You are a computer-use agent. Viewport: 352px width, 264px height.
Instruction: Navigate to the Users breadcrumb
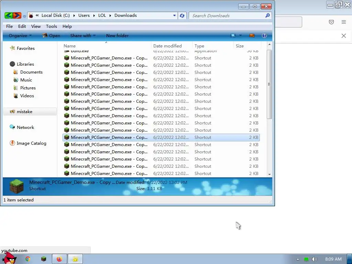[x=84, y=15]
